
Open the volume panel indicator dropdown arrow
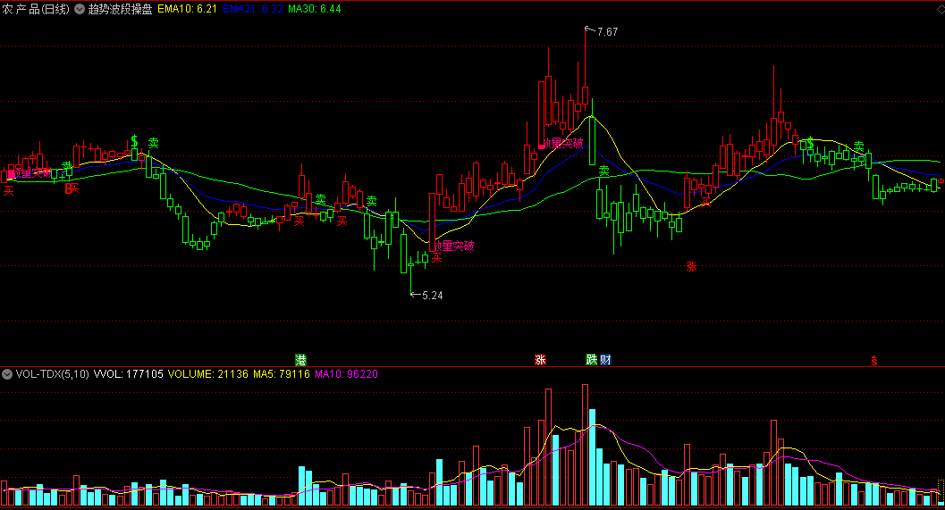point(7,374)
